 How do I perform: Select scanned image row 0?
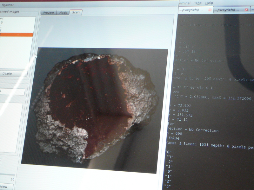tap(17, 22)
